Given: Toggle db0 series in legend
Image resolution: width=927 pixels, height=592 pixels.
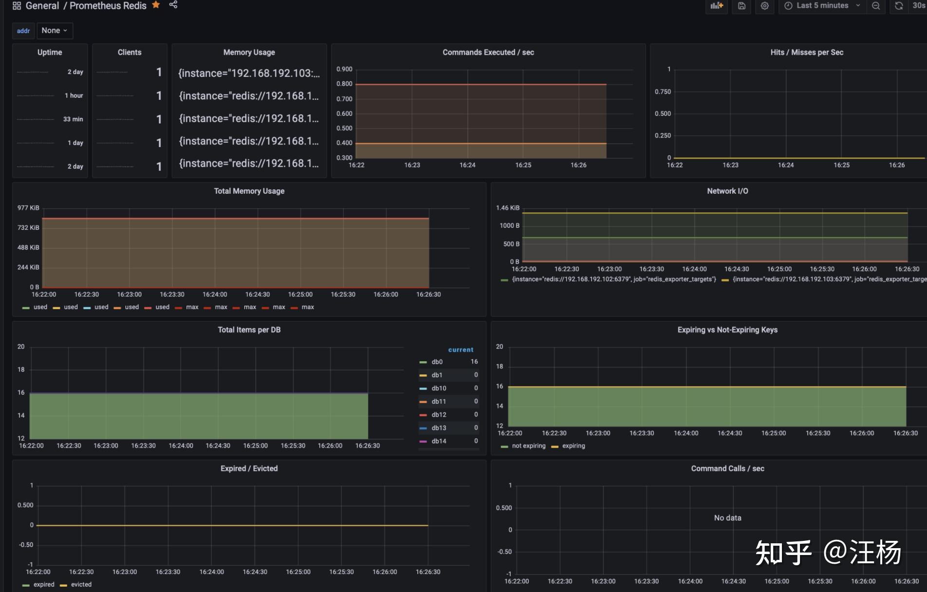Looking at the screenshot, I should click(x=437, y=362).
